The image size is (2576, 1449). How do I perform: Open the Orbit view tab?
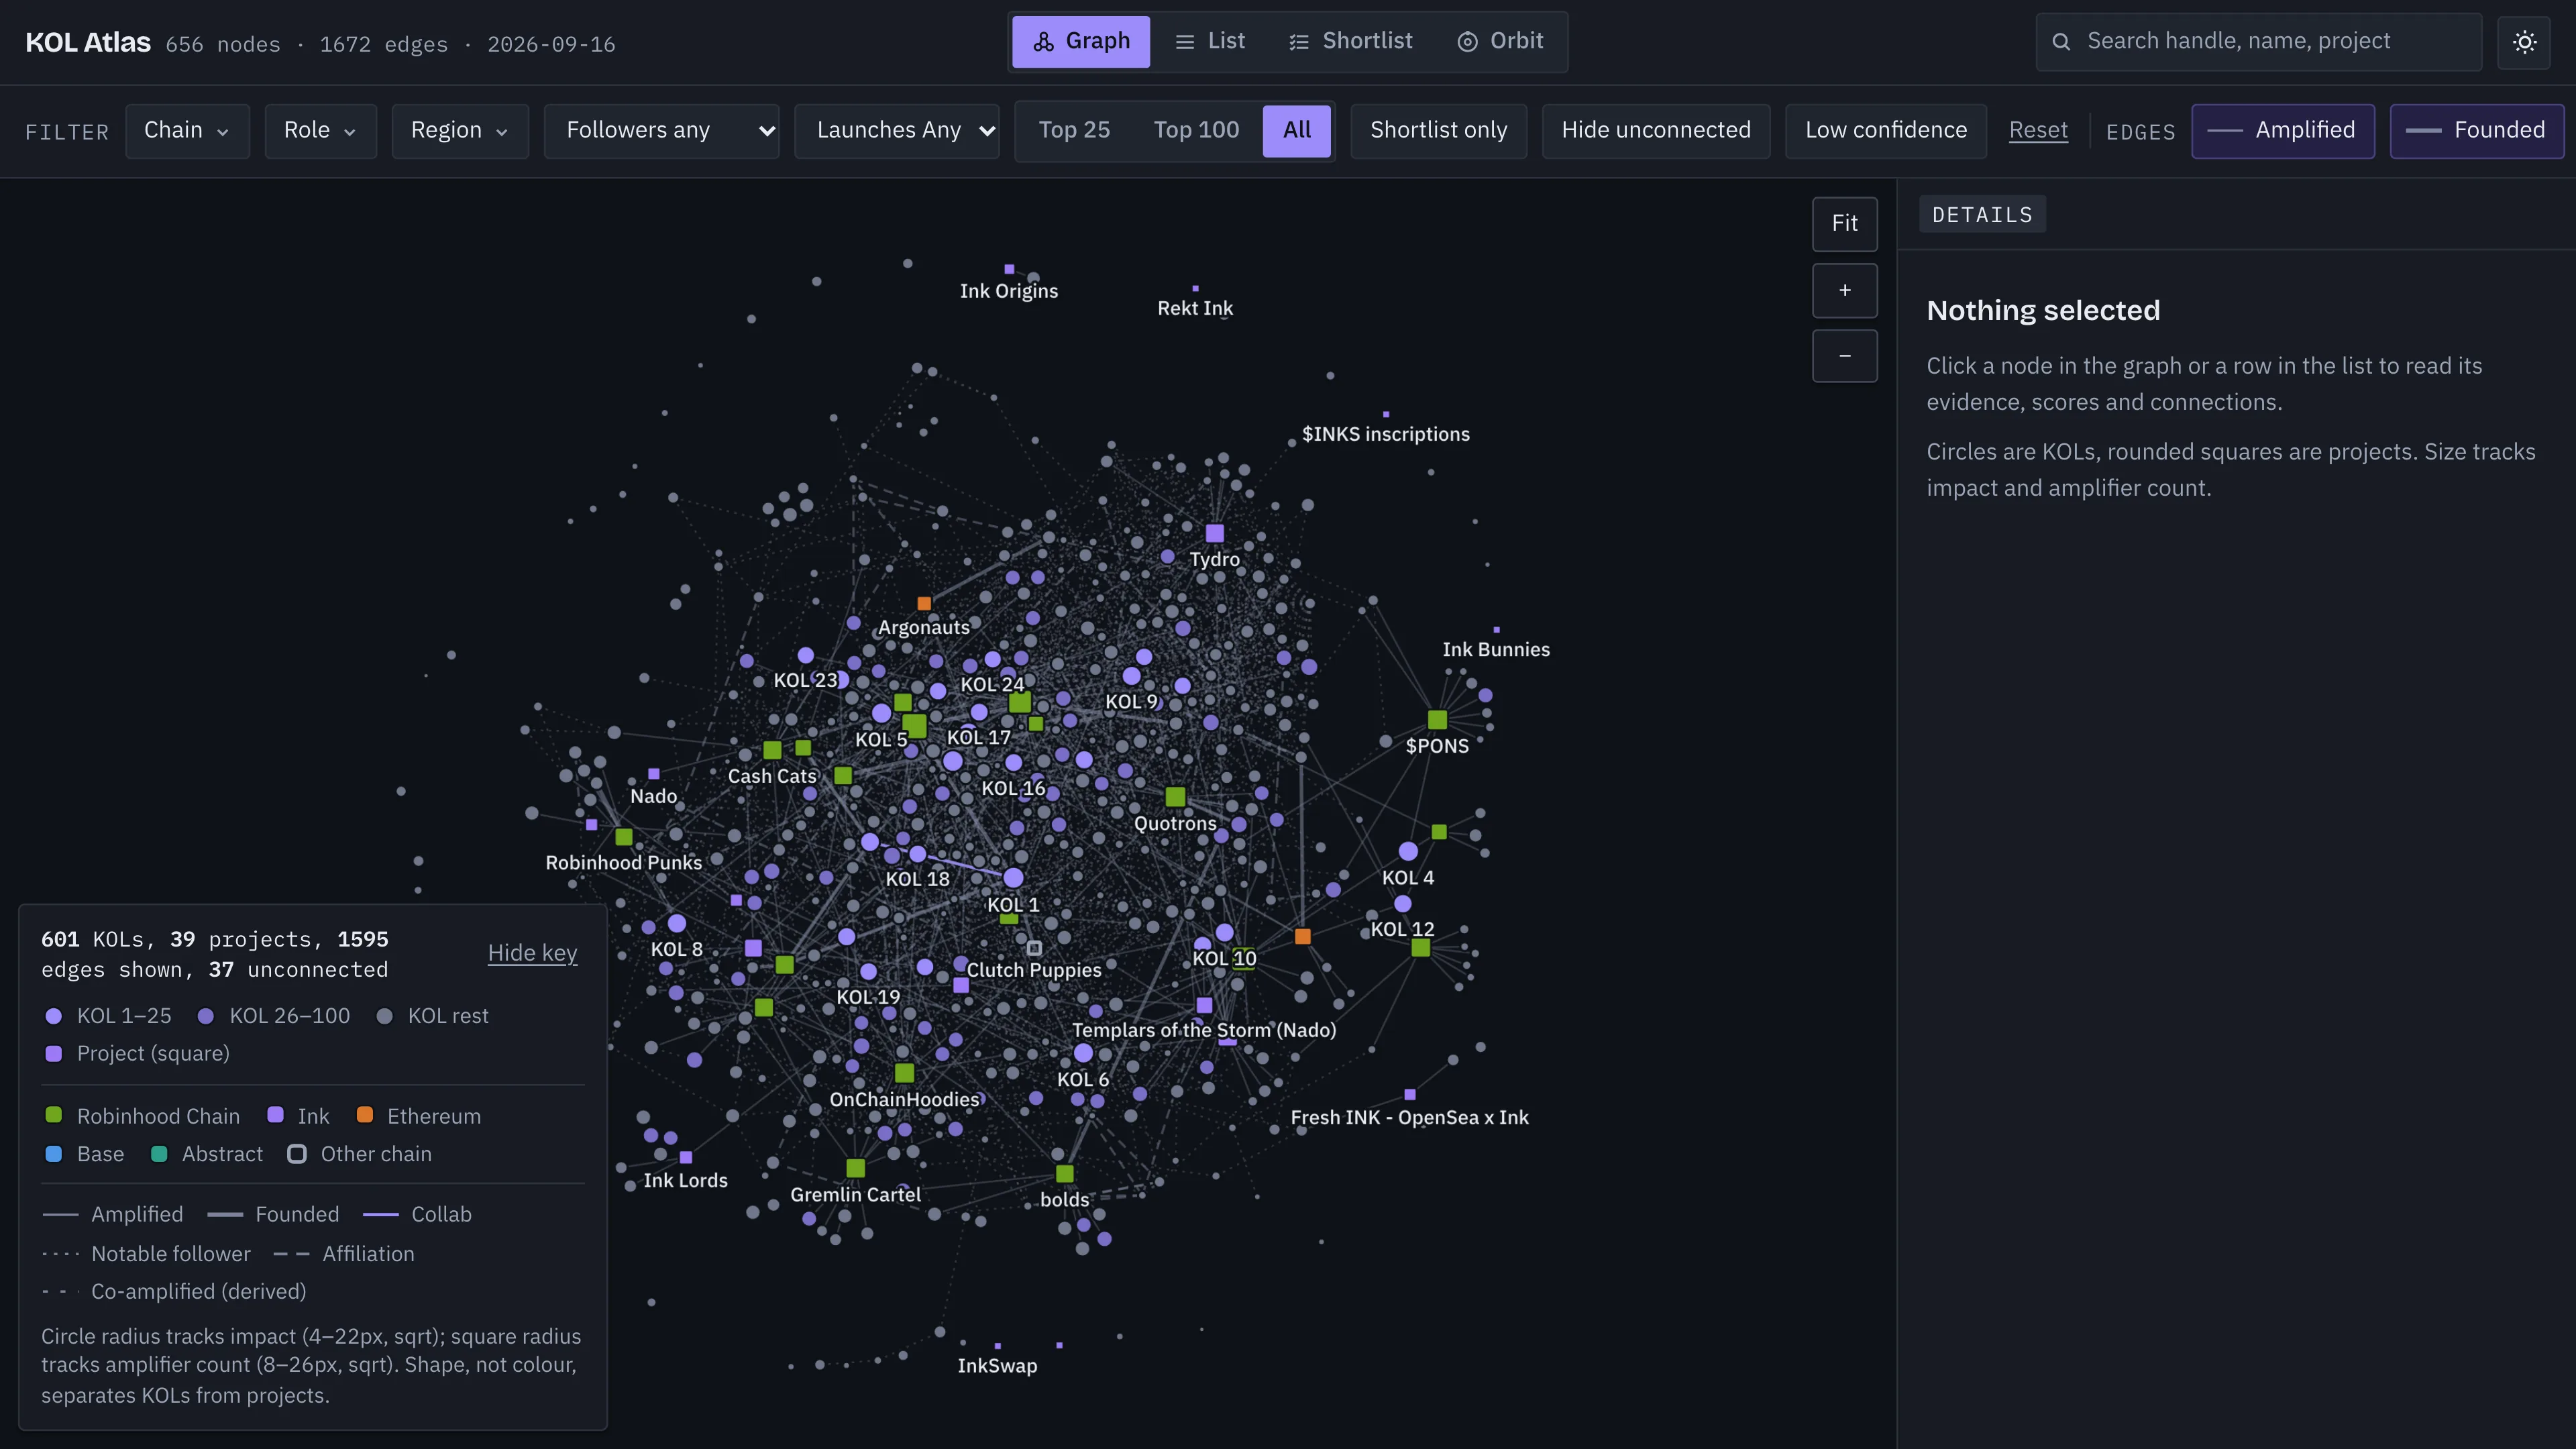tap(1500, 42)
